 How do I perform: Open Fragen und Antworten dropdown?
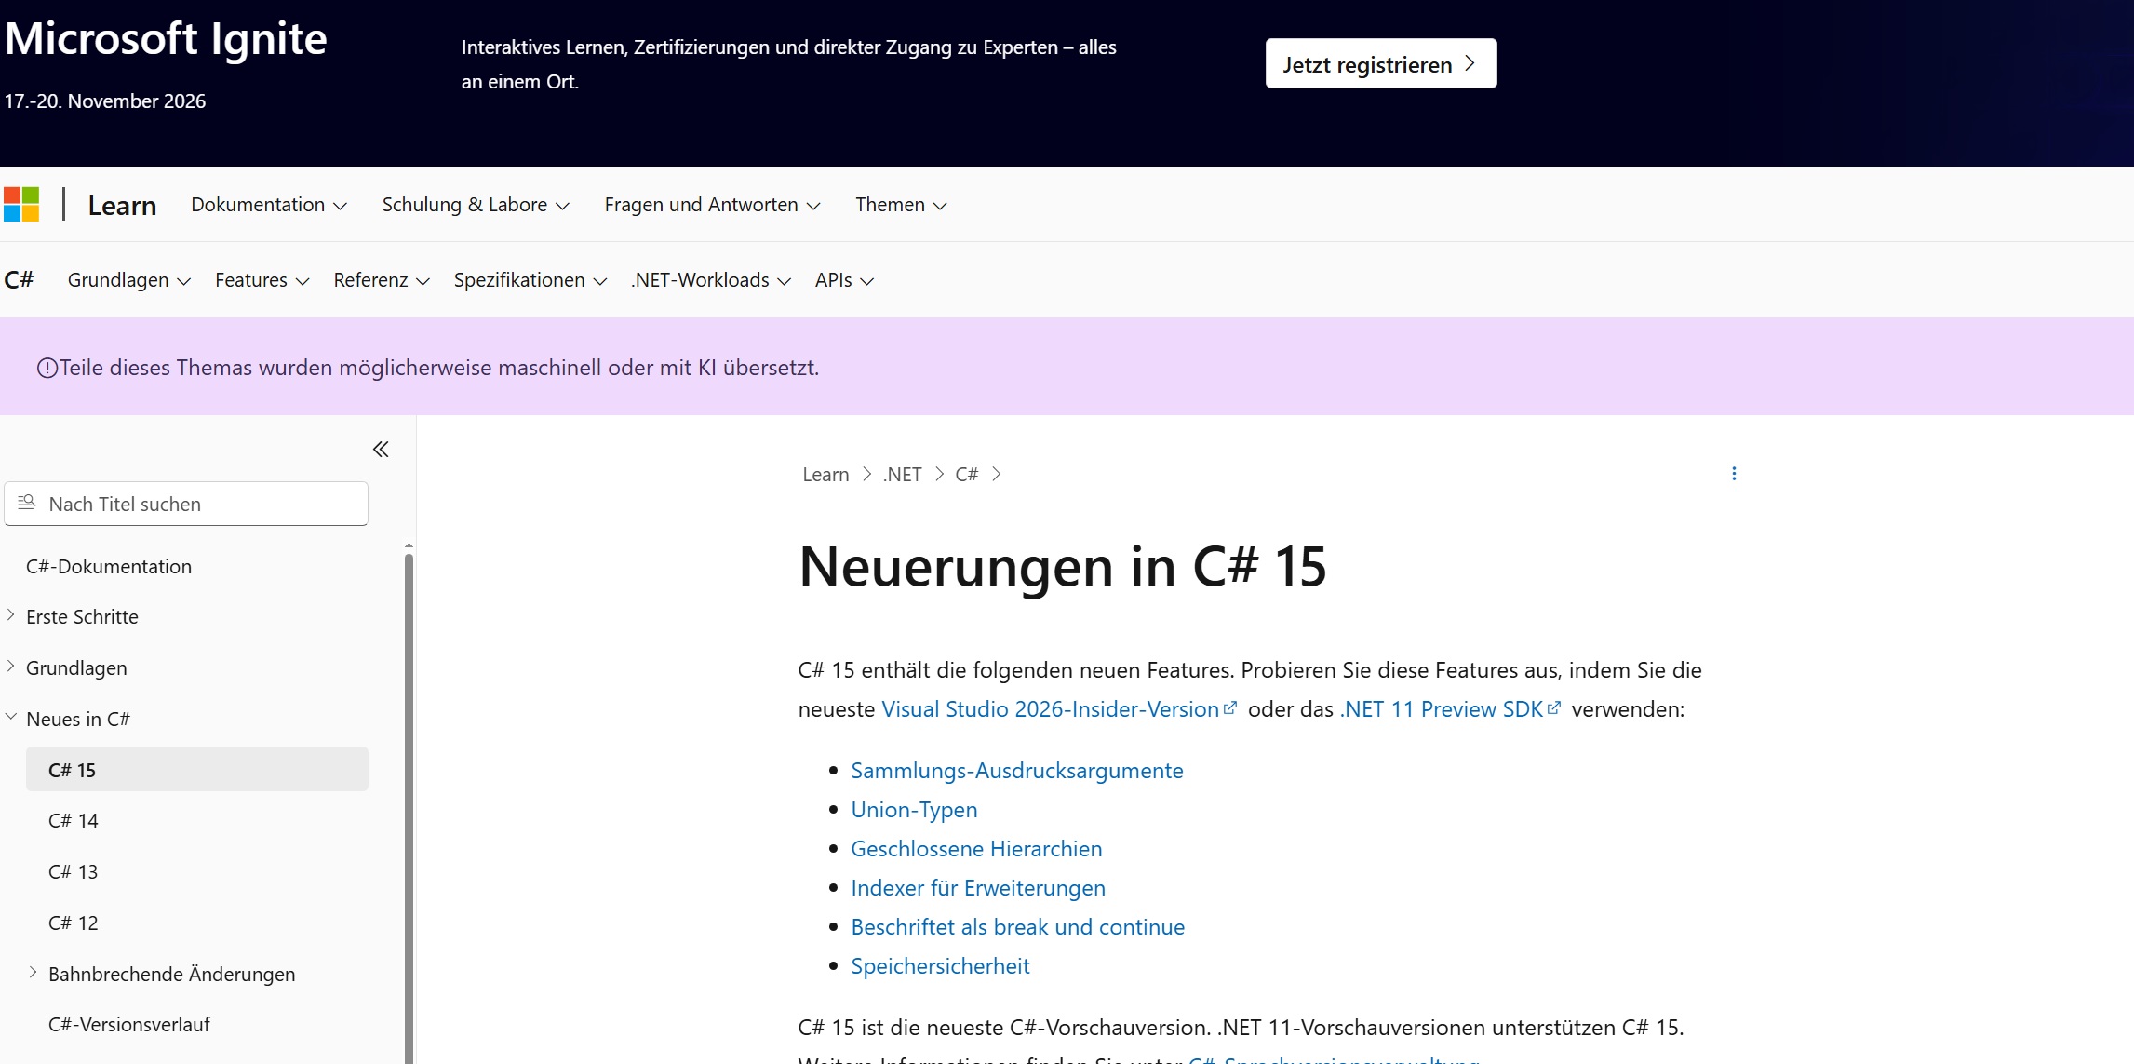pyautogui.click(x=713, y=205)
